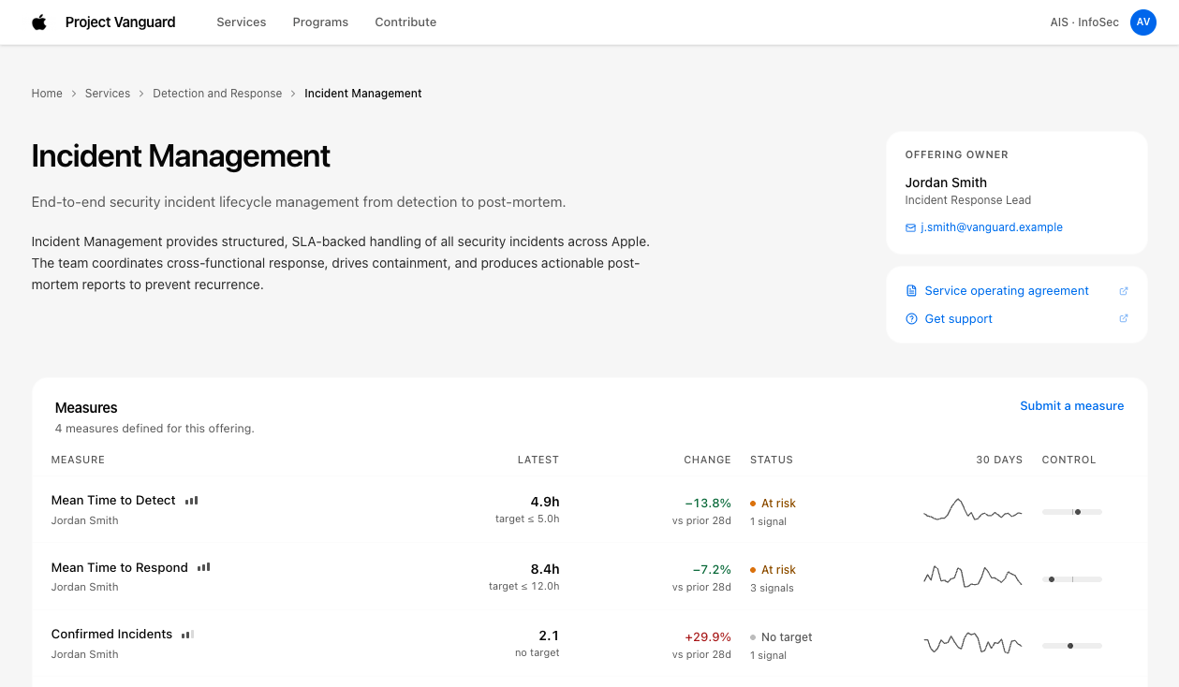Image resolution: width=1179 pixels, height=687 pixels.
Task: Click the −7.2% change value
Action: click(712, 570)
